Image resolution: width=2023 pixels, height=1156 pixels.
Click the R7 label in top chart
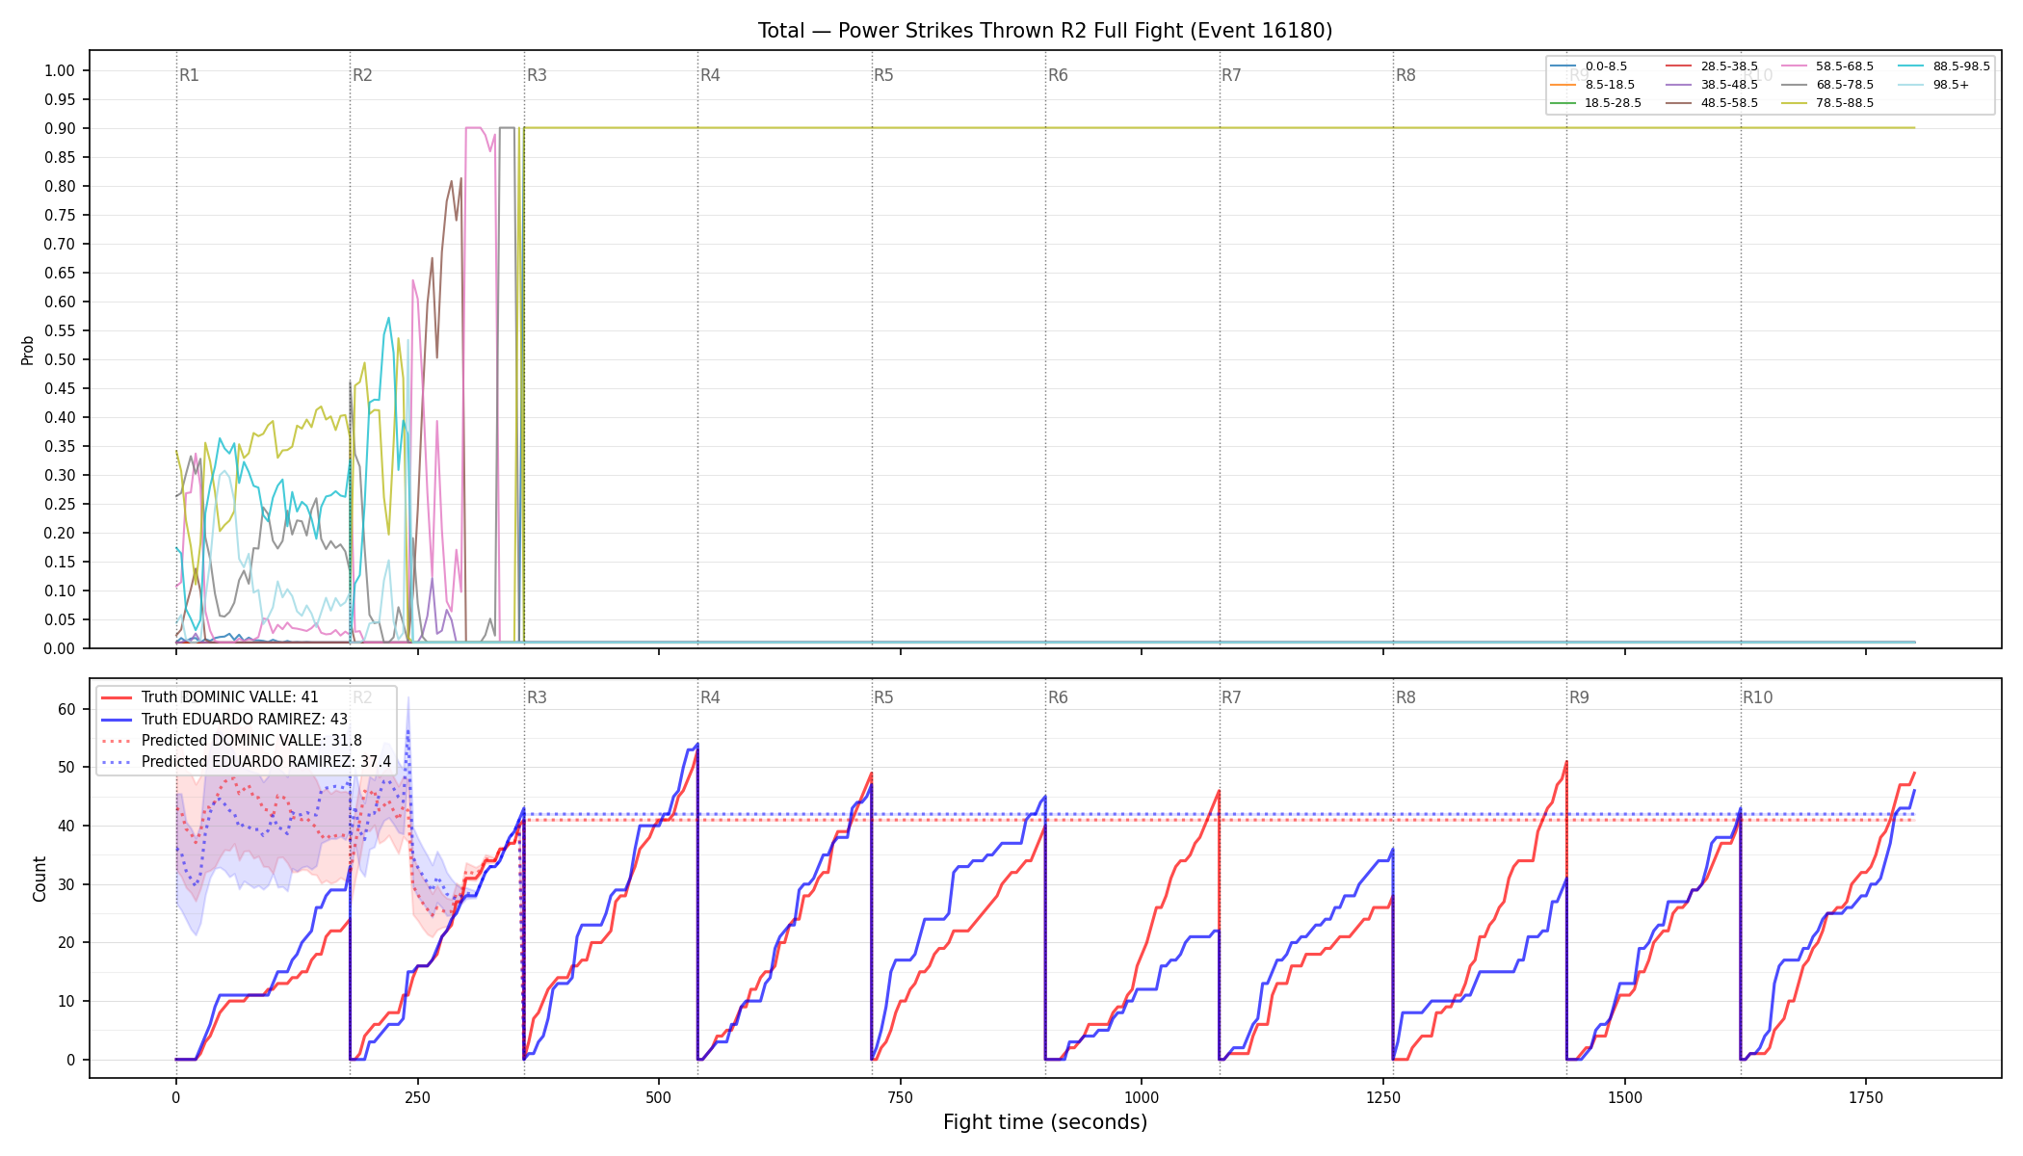pyautogui.click(x=1231, y=75)
